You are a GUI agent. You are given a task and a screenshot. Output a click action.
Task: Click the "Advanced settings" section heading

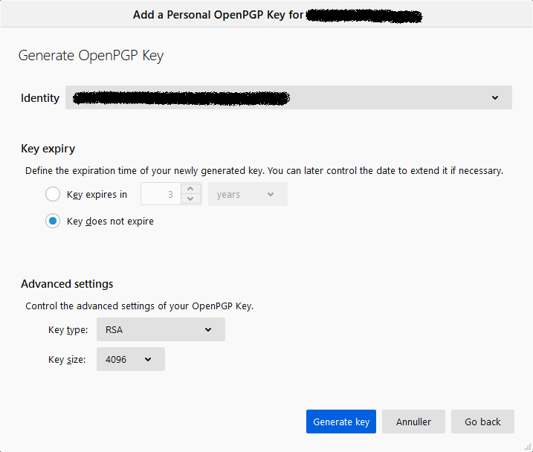67,284
